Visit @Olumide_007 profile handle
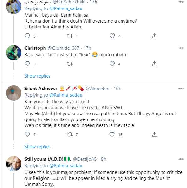The height and width of the screenshot is (188, 187). click(63, 48)
